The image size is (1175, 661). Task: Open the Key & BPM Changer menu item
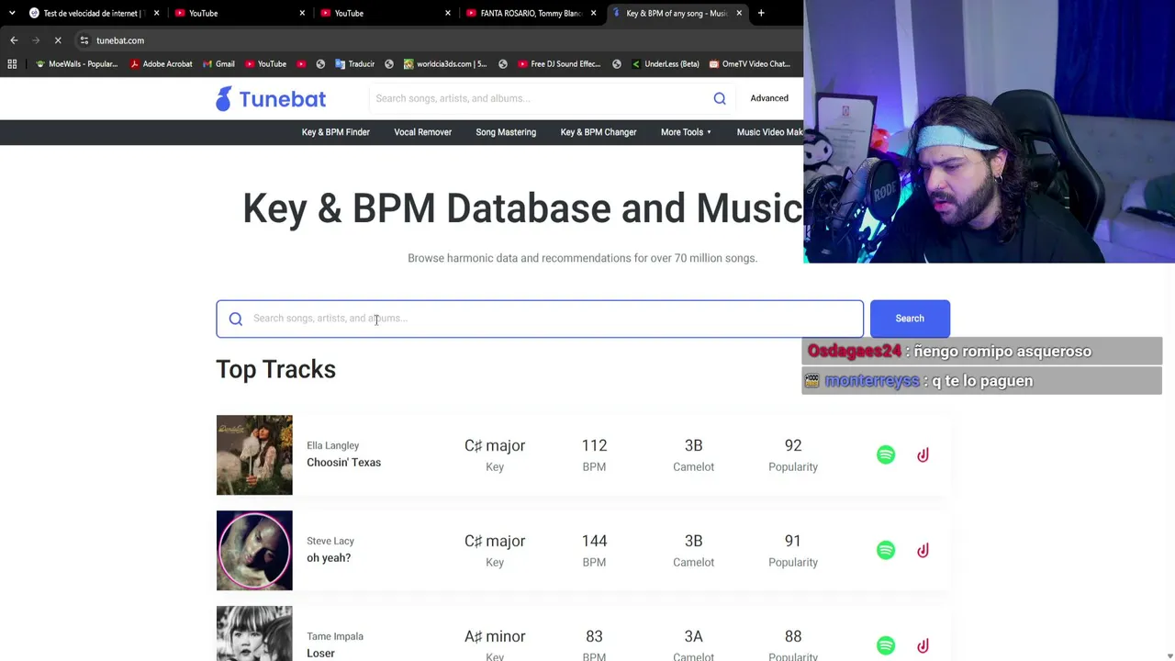tap(599, 132)
